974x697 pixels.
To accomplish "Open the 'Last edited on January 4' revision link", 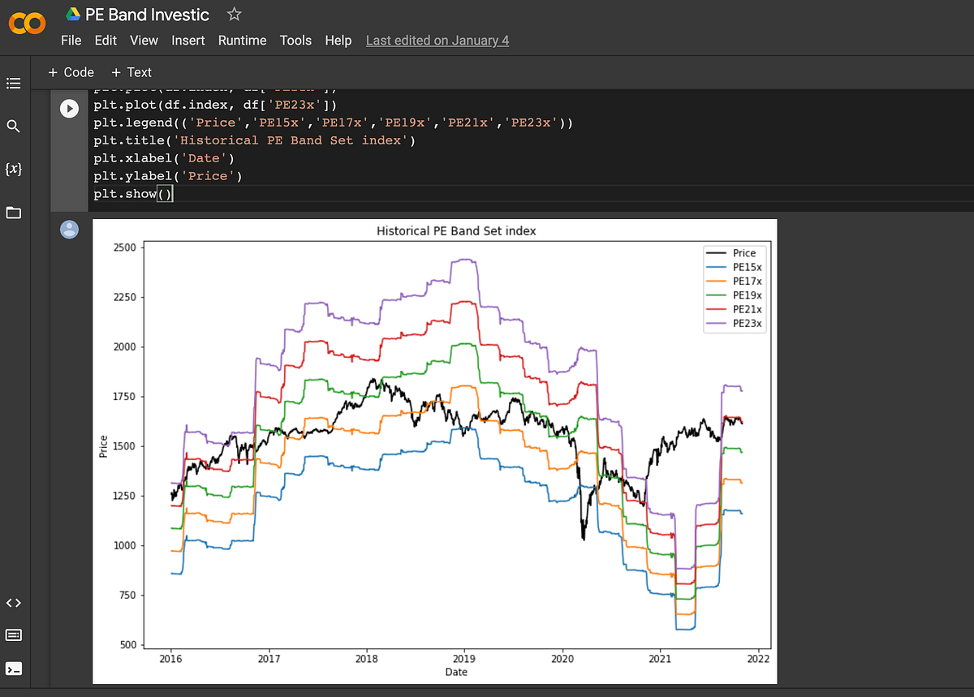I will (x=437, y=40).
